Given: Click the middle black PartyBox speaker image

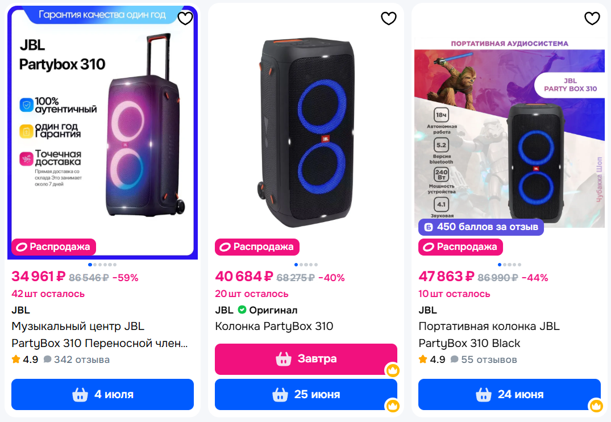Looking at the screenshot, I should 306,133.
